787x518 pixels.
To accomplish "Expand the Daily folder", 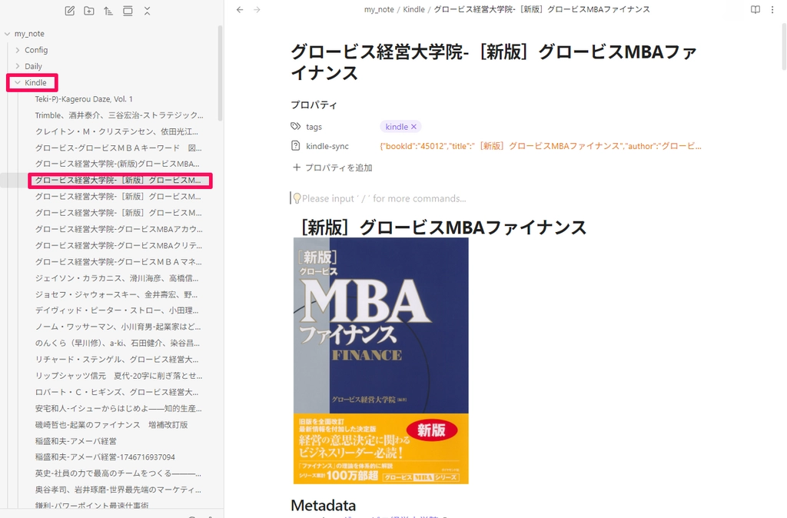I will point(18,66).
